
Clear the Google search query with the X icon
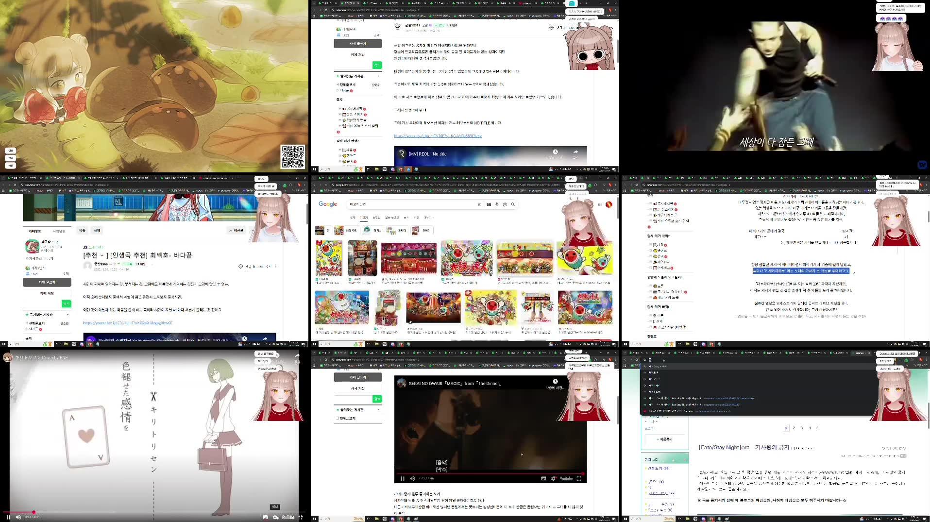click(x=479, y=204)
